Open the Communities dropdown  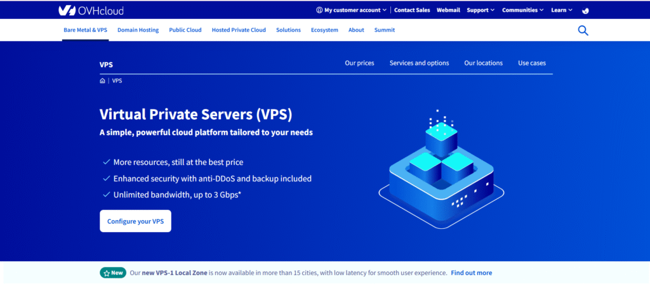coord(522,10)
